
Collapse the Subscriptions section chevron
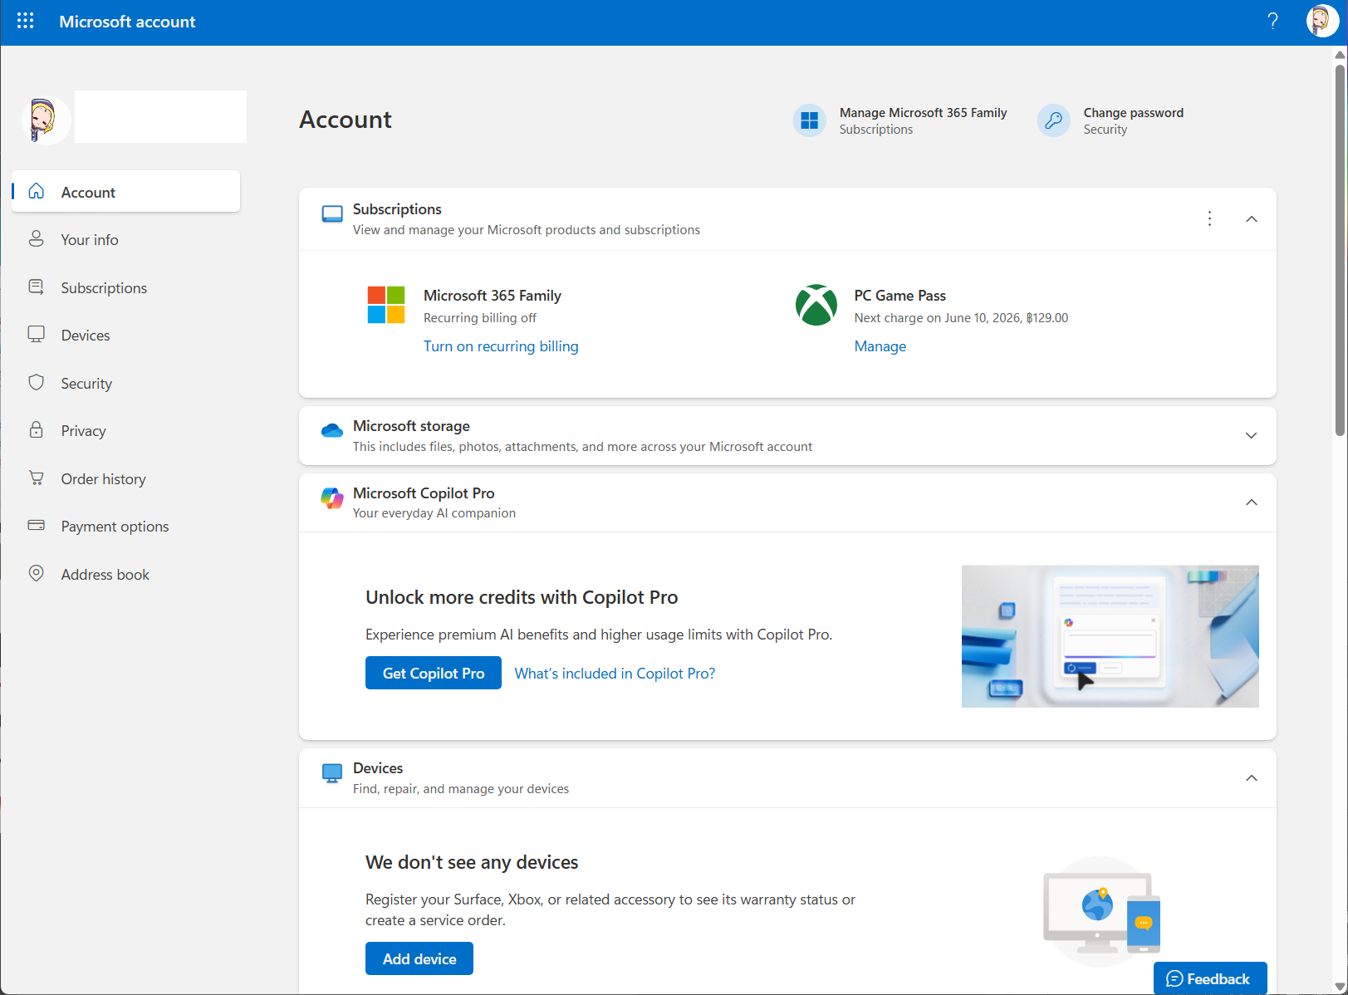click(x=1252, y=218)
